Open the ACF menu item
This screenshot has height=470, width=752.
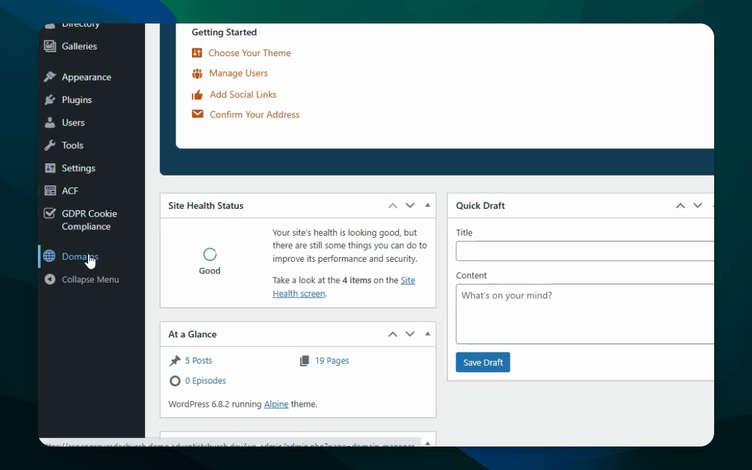pyautogui.click(x=70, y=191)
